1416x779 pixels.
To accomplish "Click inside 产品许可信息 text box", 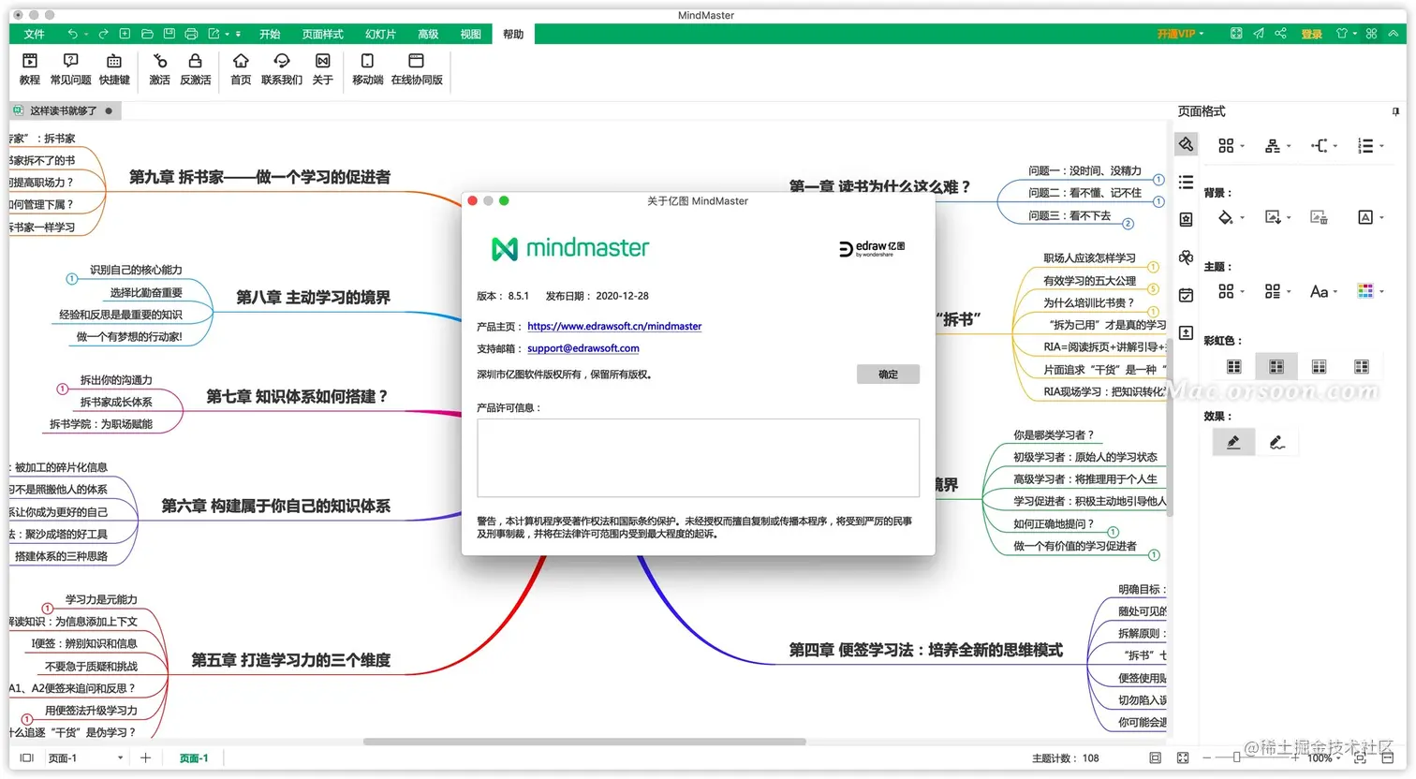I will (x=698, y=458).
